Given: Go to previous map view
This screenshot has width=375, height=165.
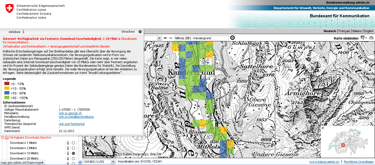Looking at the screenshot, I should (x=165, y=38).
